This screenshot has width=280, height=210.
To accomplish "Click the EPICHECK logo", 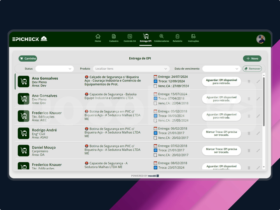I will (x=30, y=39).
